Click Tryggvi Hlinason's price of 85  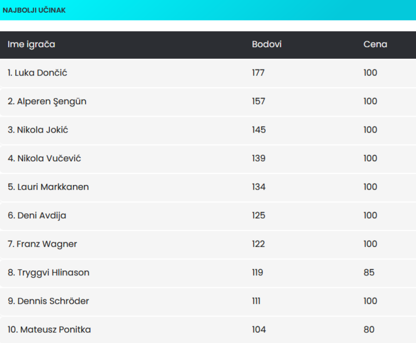pyautogui.click(x=369, y=273)
